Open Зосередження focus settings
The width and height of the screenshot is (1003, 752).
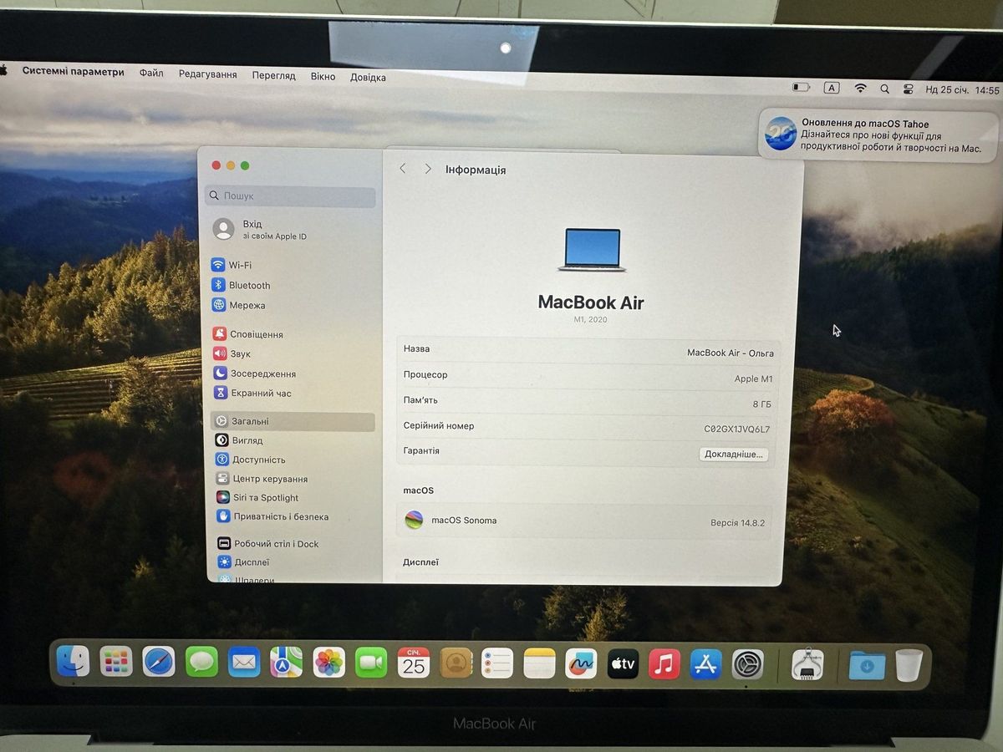[262, 373]
